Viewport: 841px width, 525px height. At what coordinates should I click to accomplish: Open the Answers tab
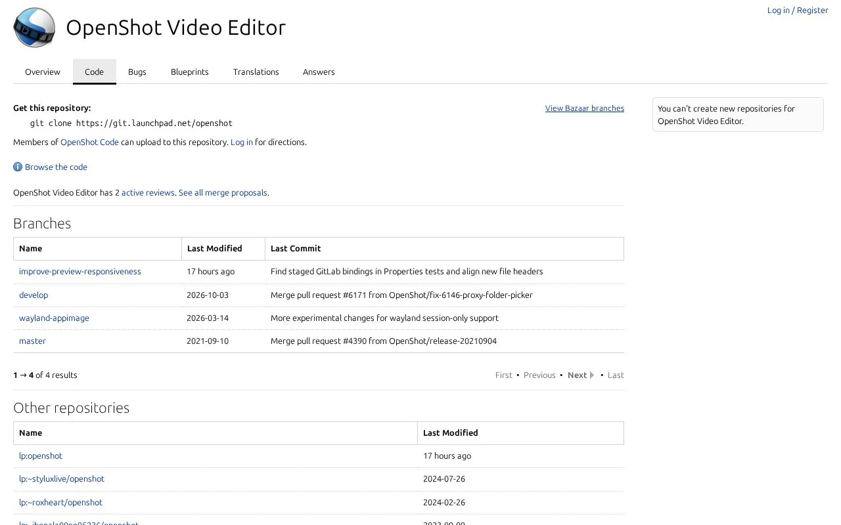(319, 72)
